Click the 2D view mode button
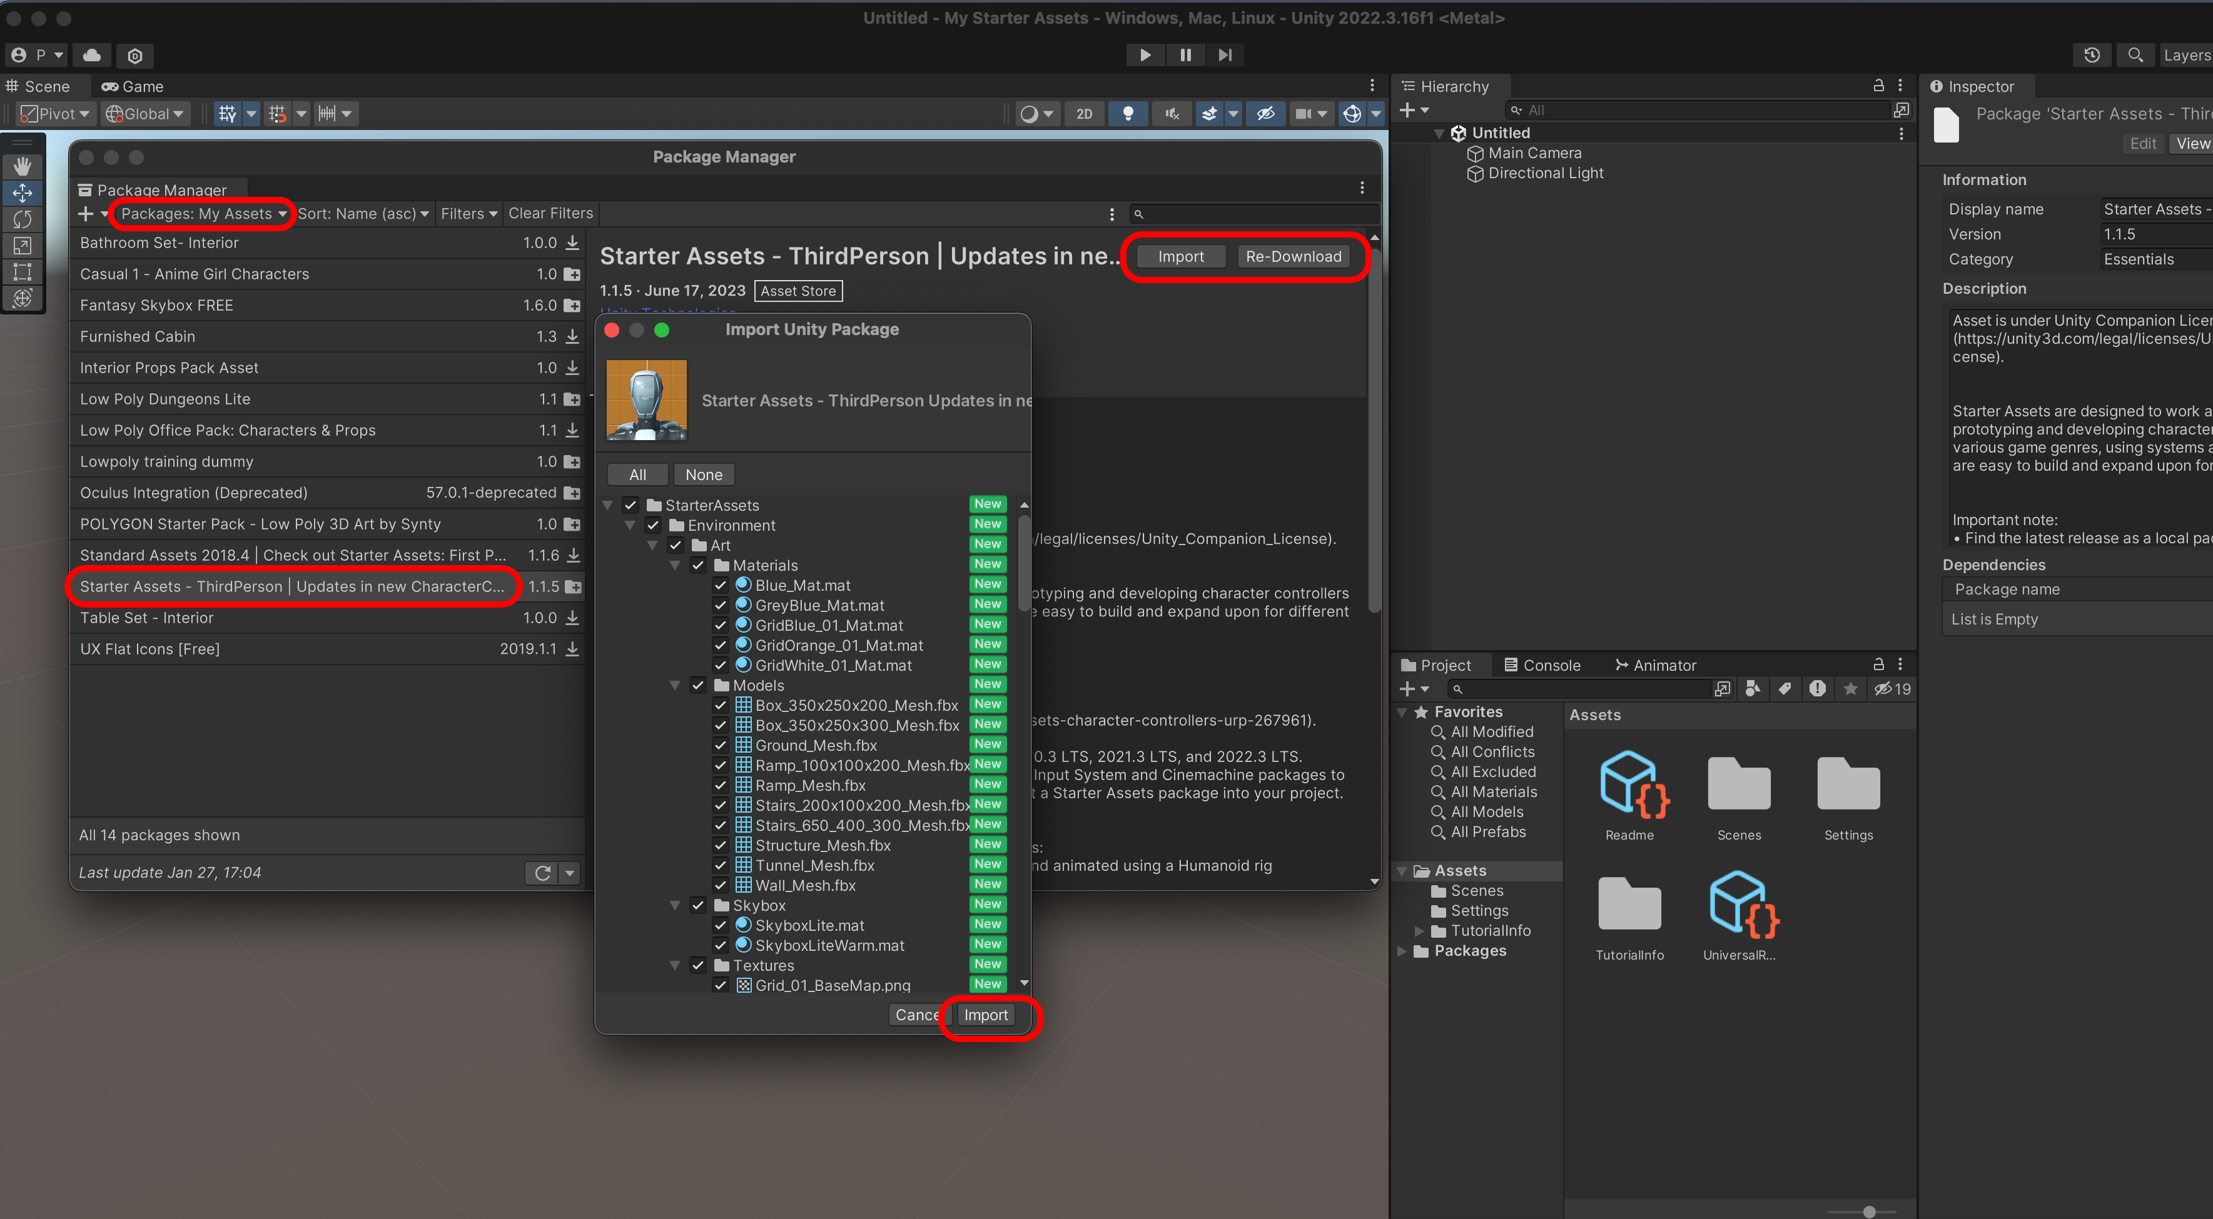The image size is (2213, 1219). (1084, 113)
